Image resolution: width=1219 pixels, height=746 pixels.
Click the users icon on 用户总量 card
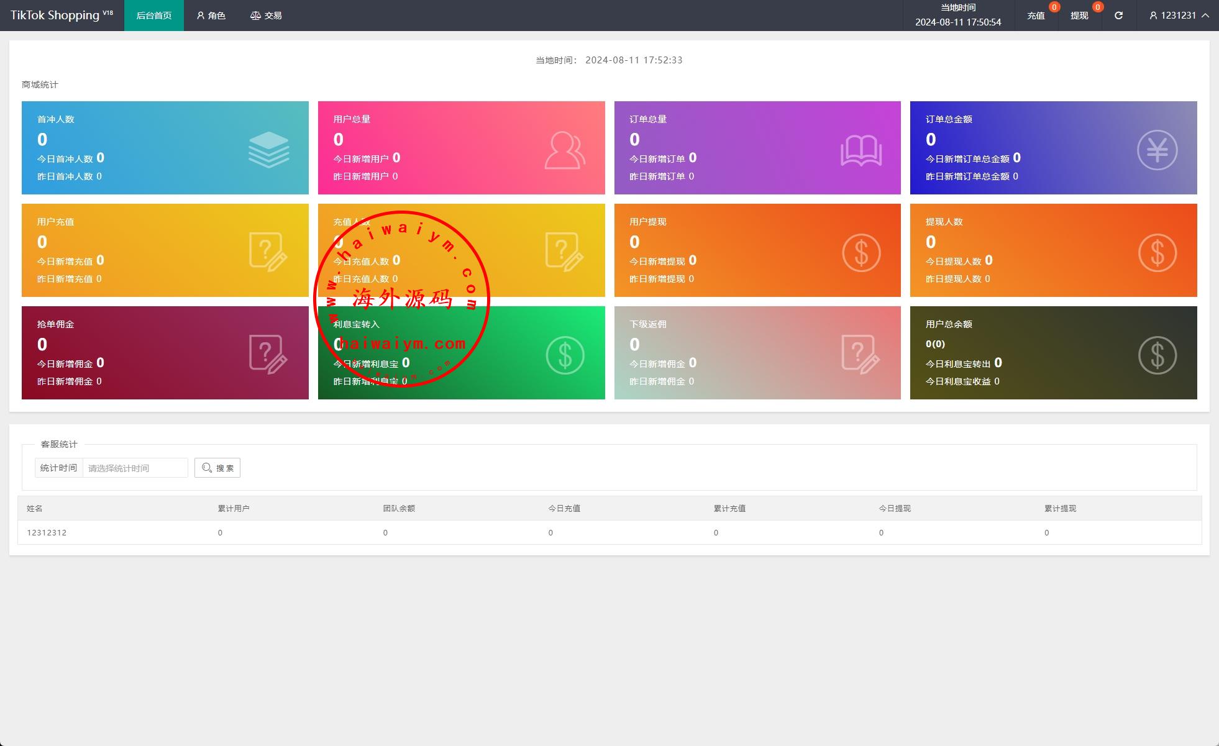564,150
